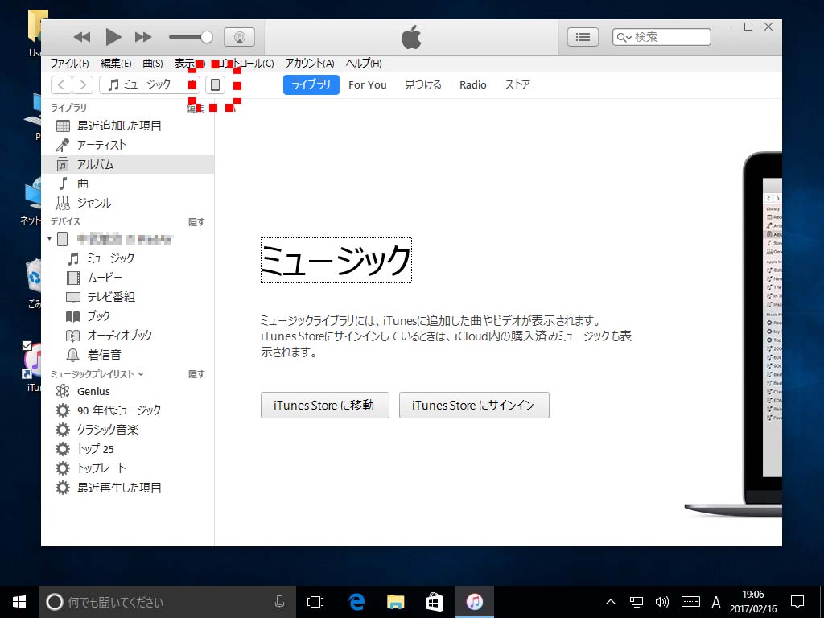Open the Up Next list view icon
Viewport: 824px width, 618px height.
pyautogui.click(x=583, y=37)
